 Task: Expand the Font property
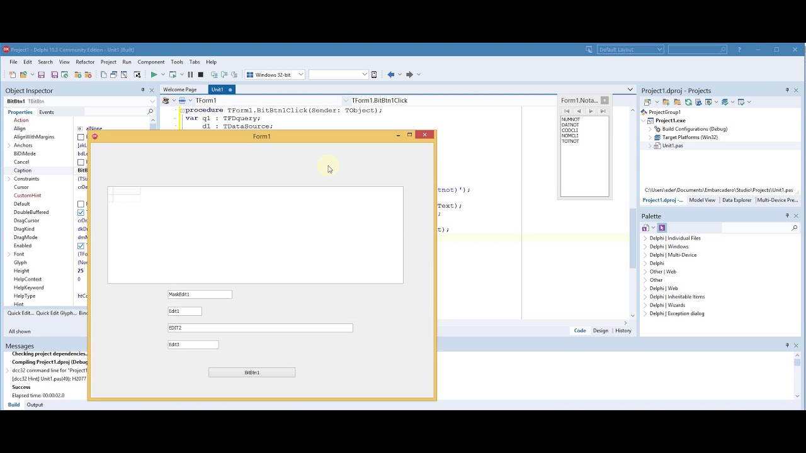click(x=9, y=254)
